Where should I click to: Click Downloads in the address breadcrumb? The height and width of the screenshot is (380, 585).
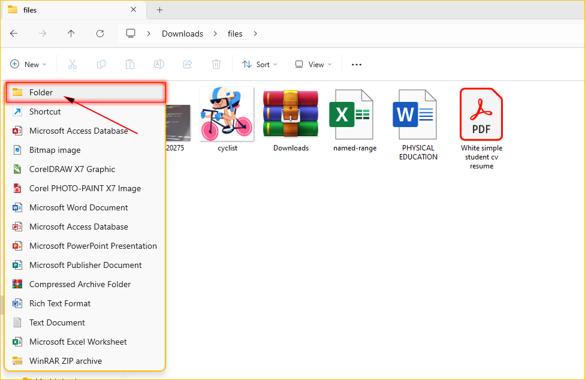[182, 34]
